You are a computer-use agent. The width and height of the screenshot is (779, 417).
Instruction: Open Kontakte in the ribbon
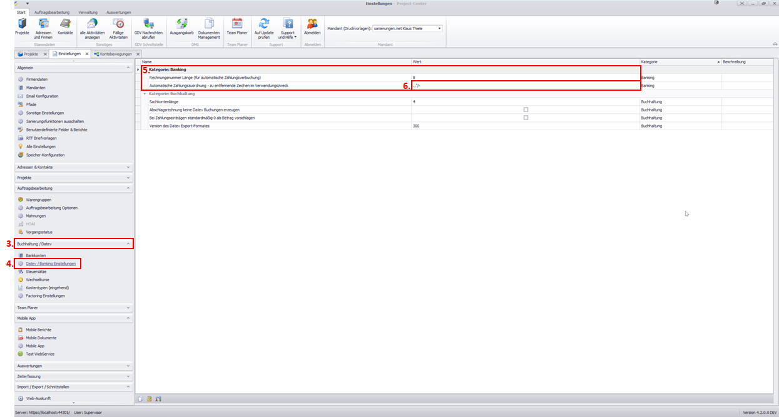[x=65, y=27]
